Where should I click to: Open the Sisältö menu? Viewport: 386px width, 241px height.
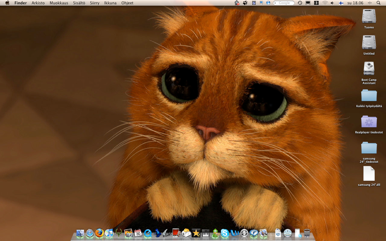(x=79, y=3)
